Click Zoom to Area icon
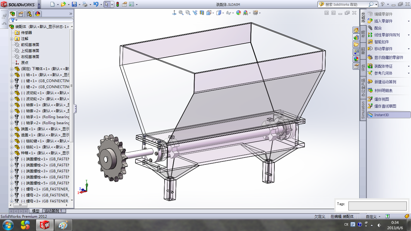The height and width of the screenshot is (231, 411). (188, 13)
